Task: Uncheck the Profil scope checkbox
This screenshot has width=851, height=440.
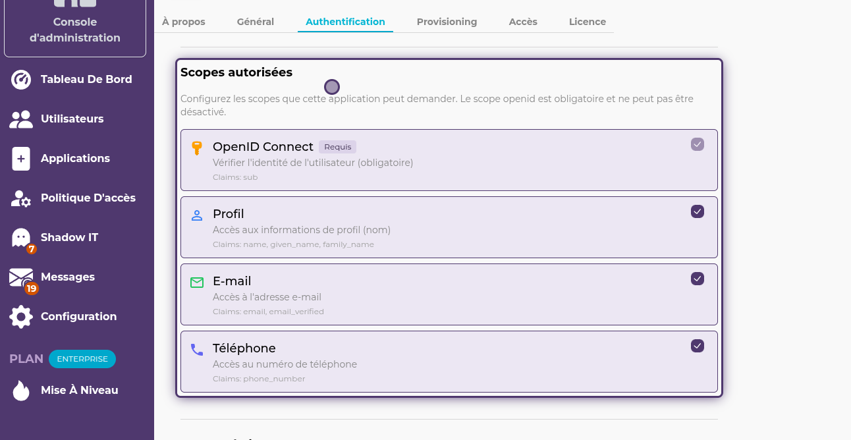Action: click(698, 211)
